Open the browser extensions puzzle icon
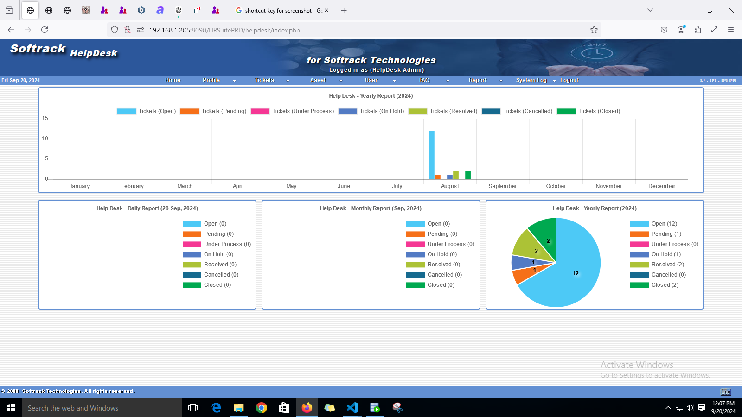Viewport: 742px width, 417px height. click(697, 30)
